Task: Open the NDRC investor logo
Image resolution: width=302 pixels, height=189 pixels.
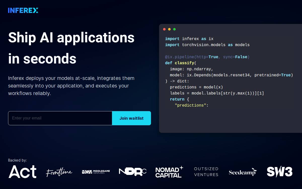Action: [x=133, y=172]
